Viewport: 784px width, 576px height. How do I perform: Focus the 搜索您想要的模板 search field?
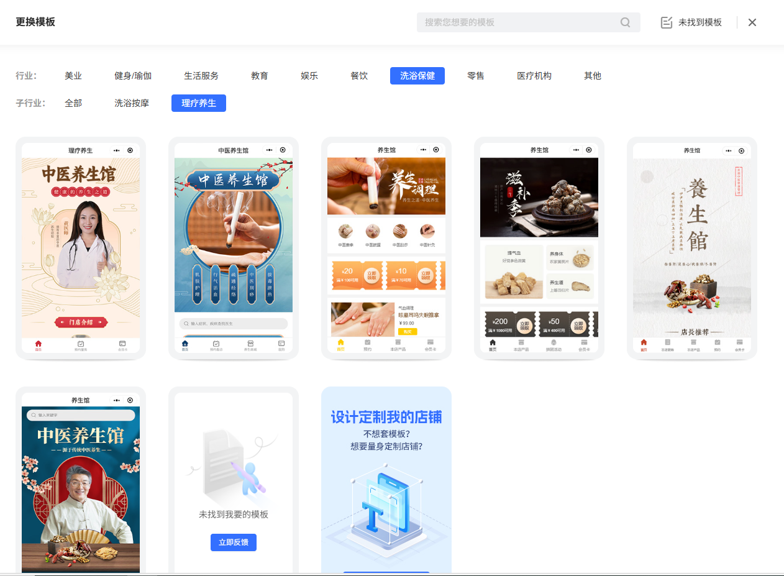pyautogui.click(x=528, y=22)
